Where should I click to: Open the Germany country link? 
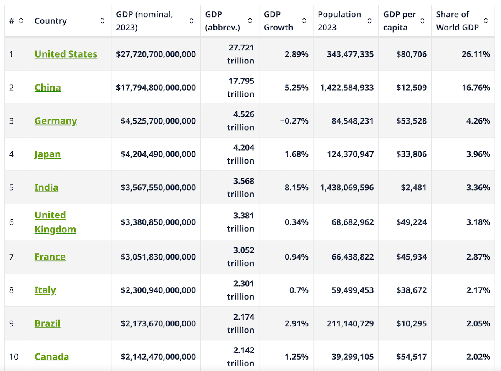pyautogui.click(x=56, y=121)
